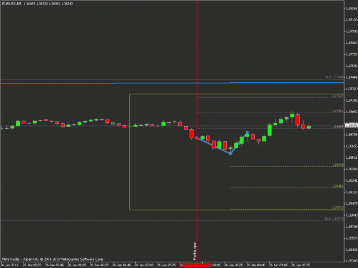Click the pink level label 1.37237
Screen dimensions: 358x268
point(338,95)
